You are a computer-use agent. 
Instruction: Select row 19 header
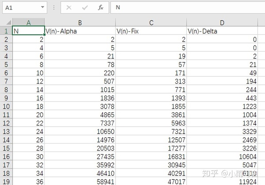[6, 181]
